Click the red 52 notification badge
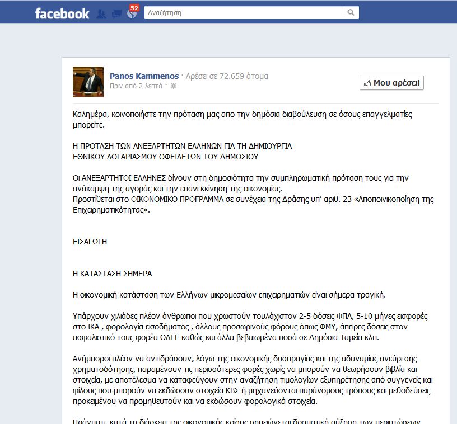Image resolution: width=457 pixels, height=424 pixels. pyautogui.click(x=134, y=8)
